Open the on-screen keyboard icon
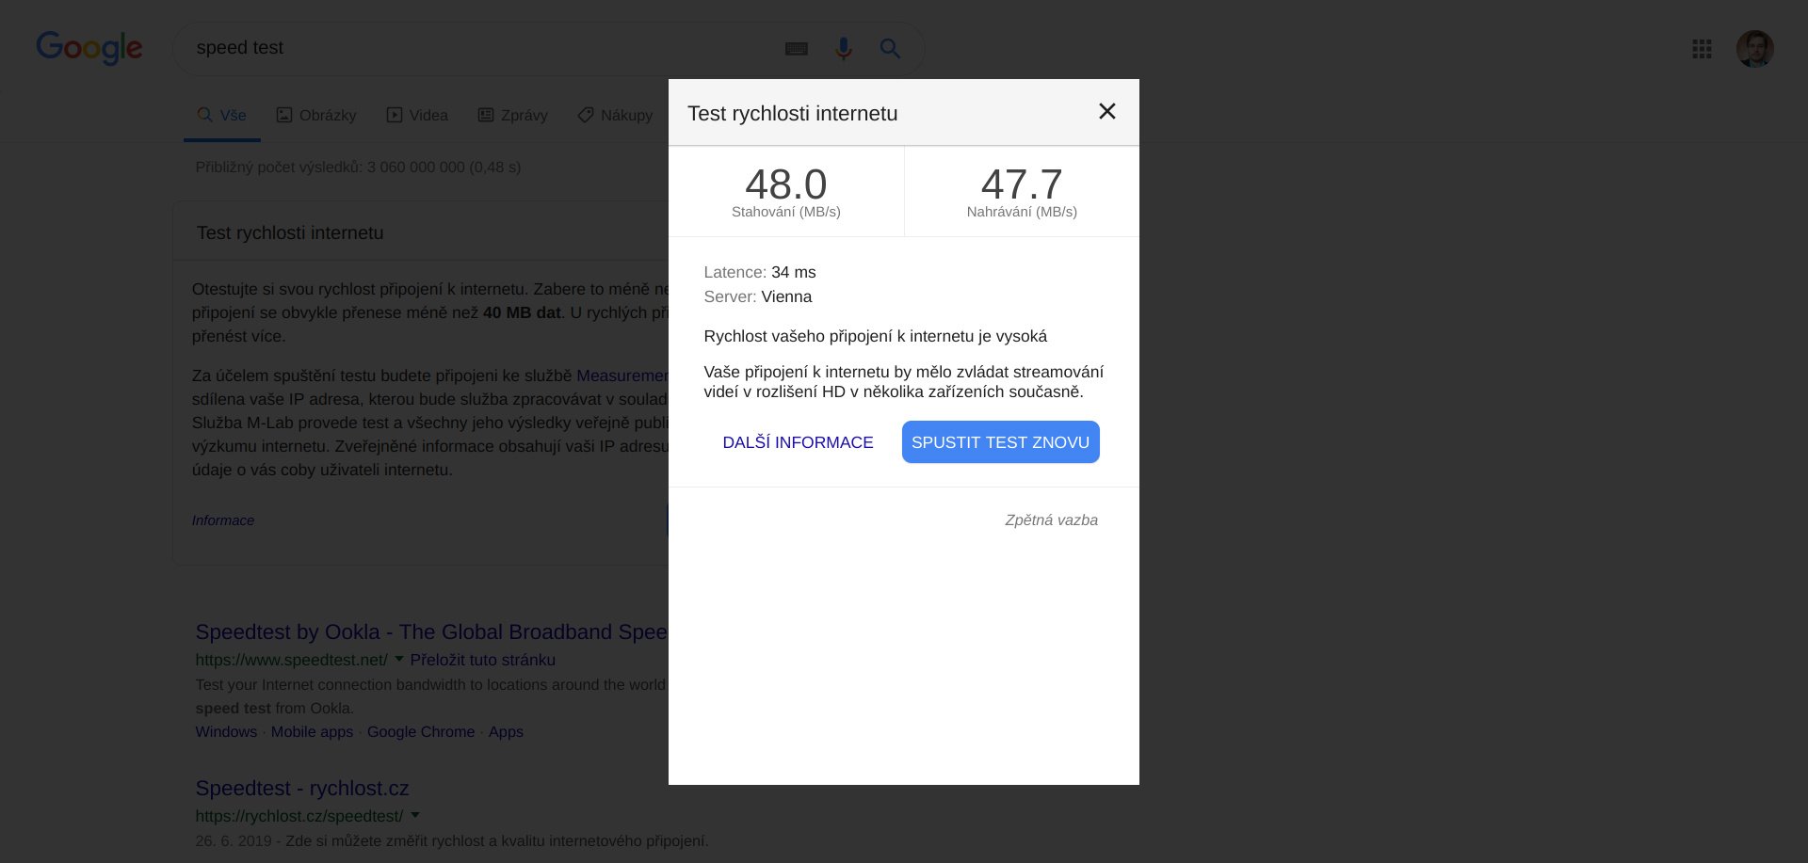 (x=797, y=48)
